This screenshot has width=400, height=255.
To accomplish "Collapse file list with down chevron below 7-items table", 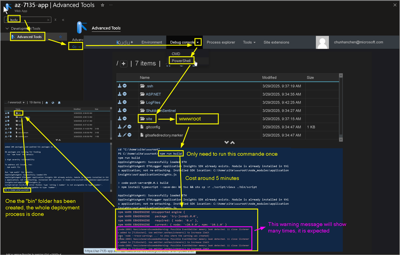I will coord(226,142).
